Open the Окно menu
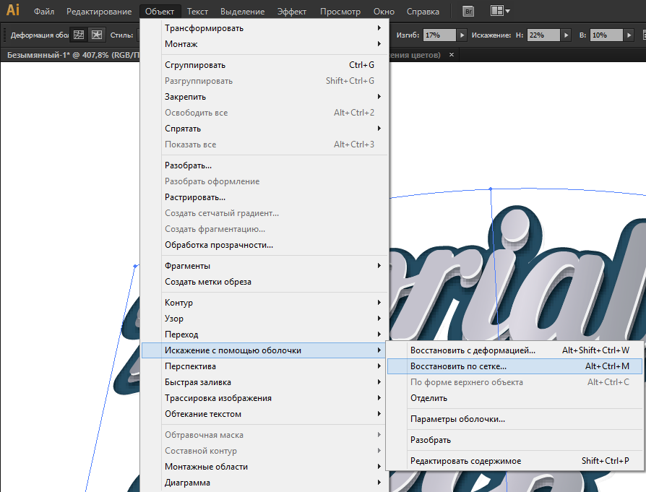Image resolution: width=646 pixels, height=492 pixels. (x=384, y=12)
